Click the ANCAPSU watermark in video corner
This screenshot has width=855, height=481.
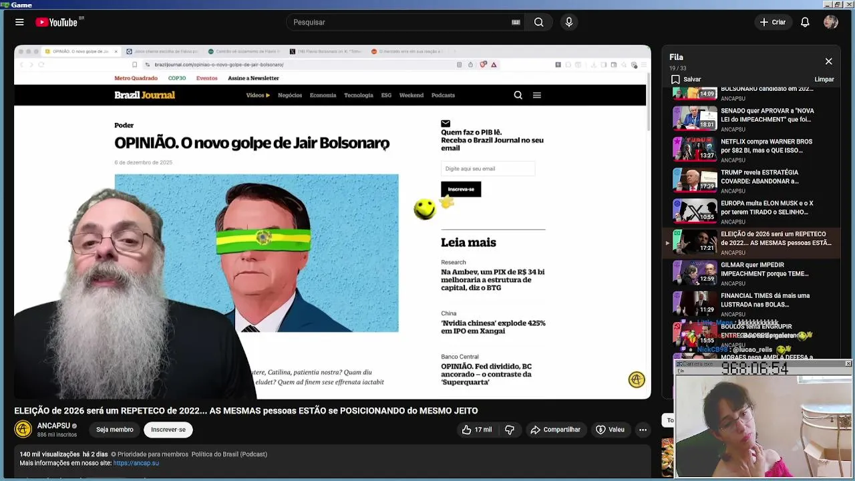pos(637,379)
